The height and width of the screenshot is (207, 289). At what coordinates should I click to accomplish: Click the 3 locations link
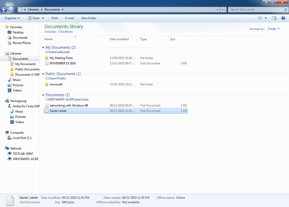click(x=65, y=31)
